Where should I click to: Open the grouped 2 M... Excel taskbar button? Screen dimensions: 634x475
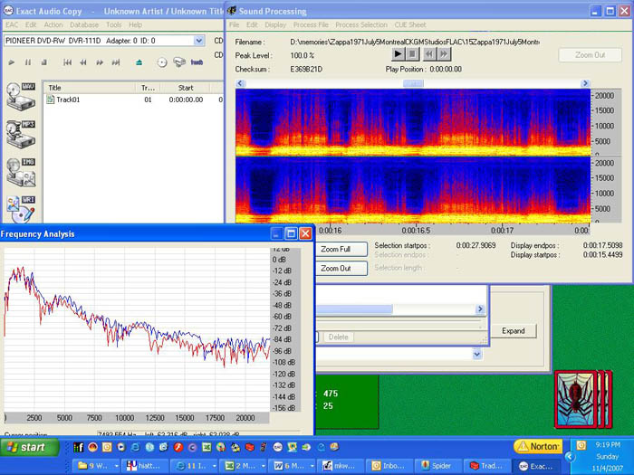[243, 466]
